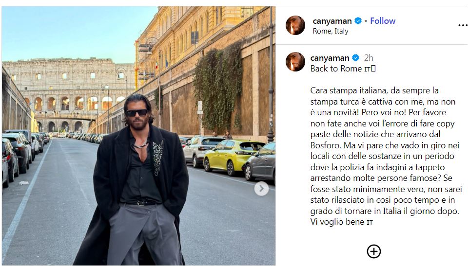Click the avatar beside the caption
Screen dimensions: 468x266
point(295,62)
